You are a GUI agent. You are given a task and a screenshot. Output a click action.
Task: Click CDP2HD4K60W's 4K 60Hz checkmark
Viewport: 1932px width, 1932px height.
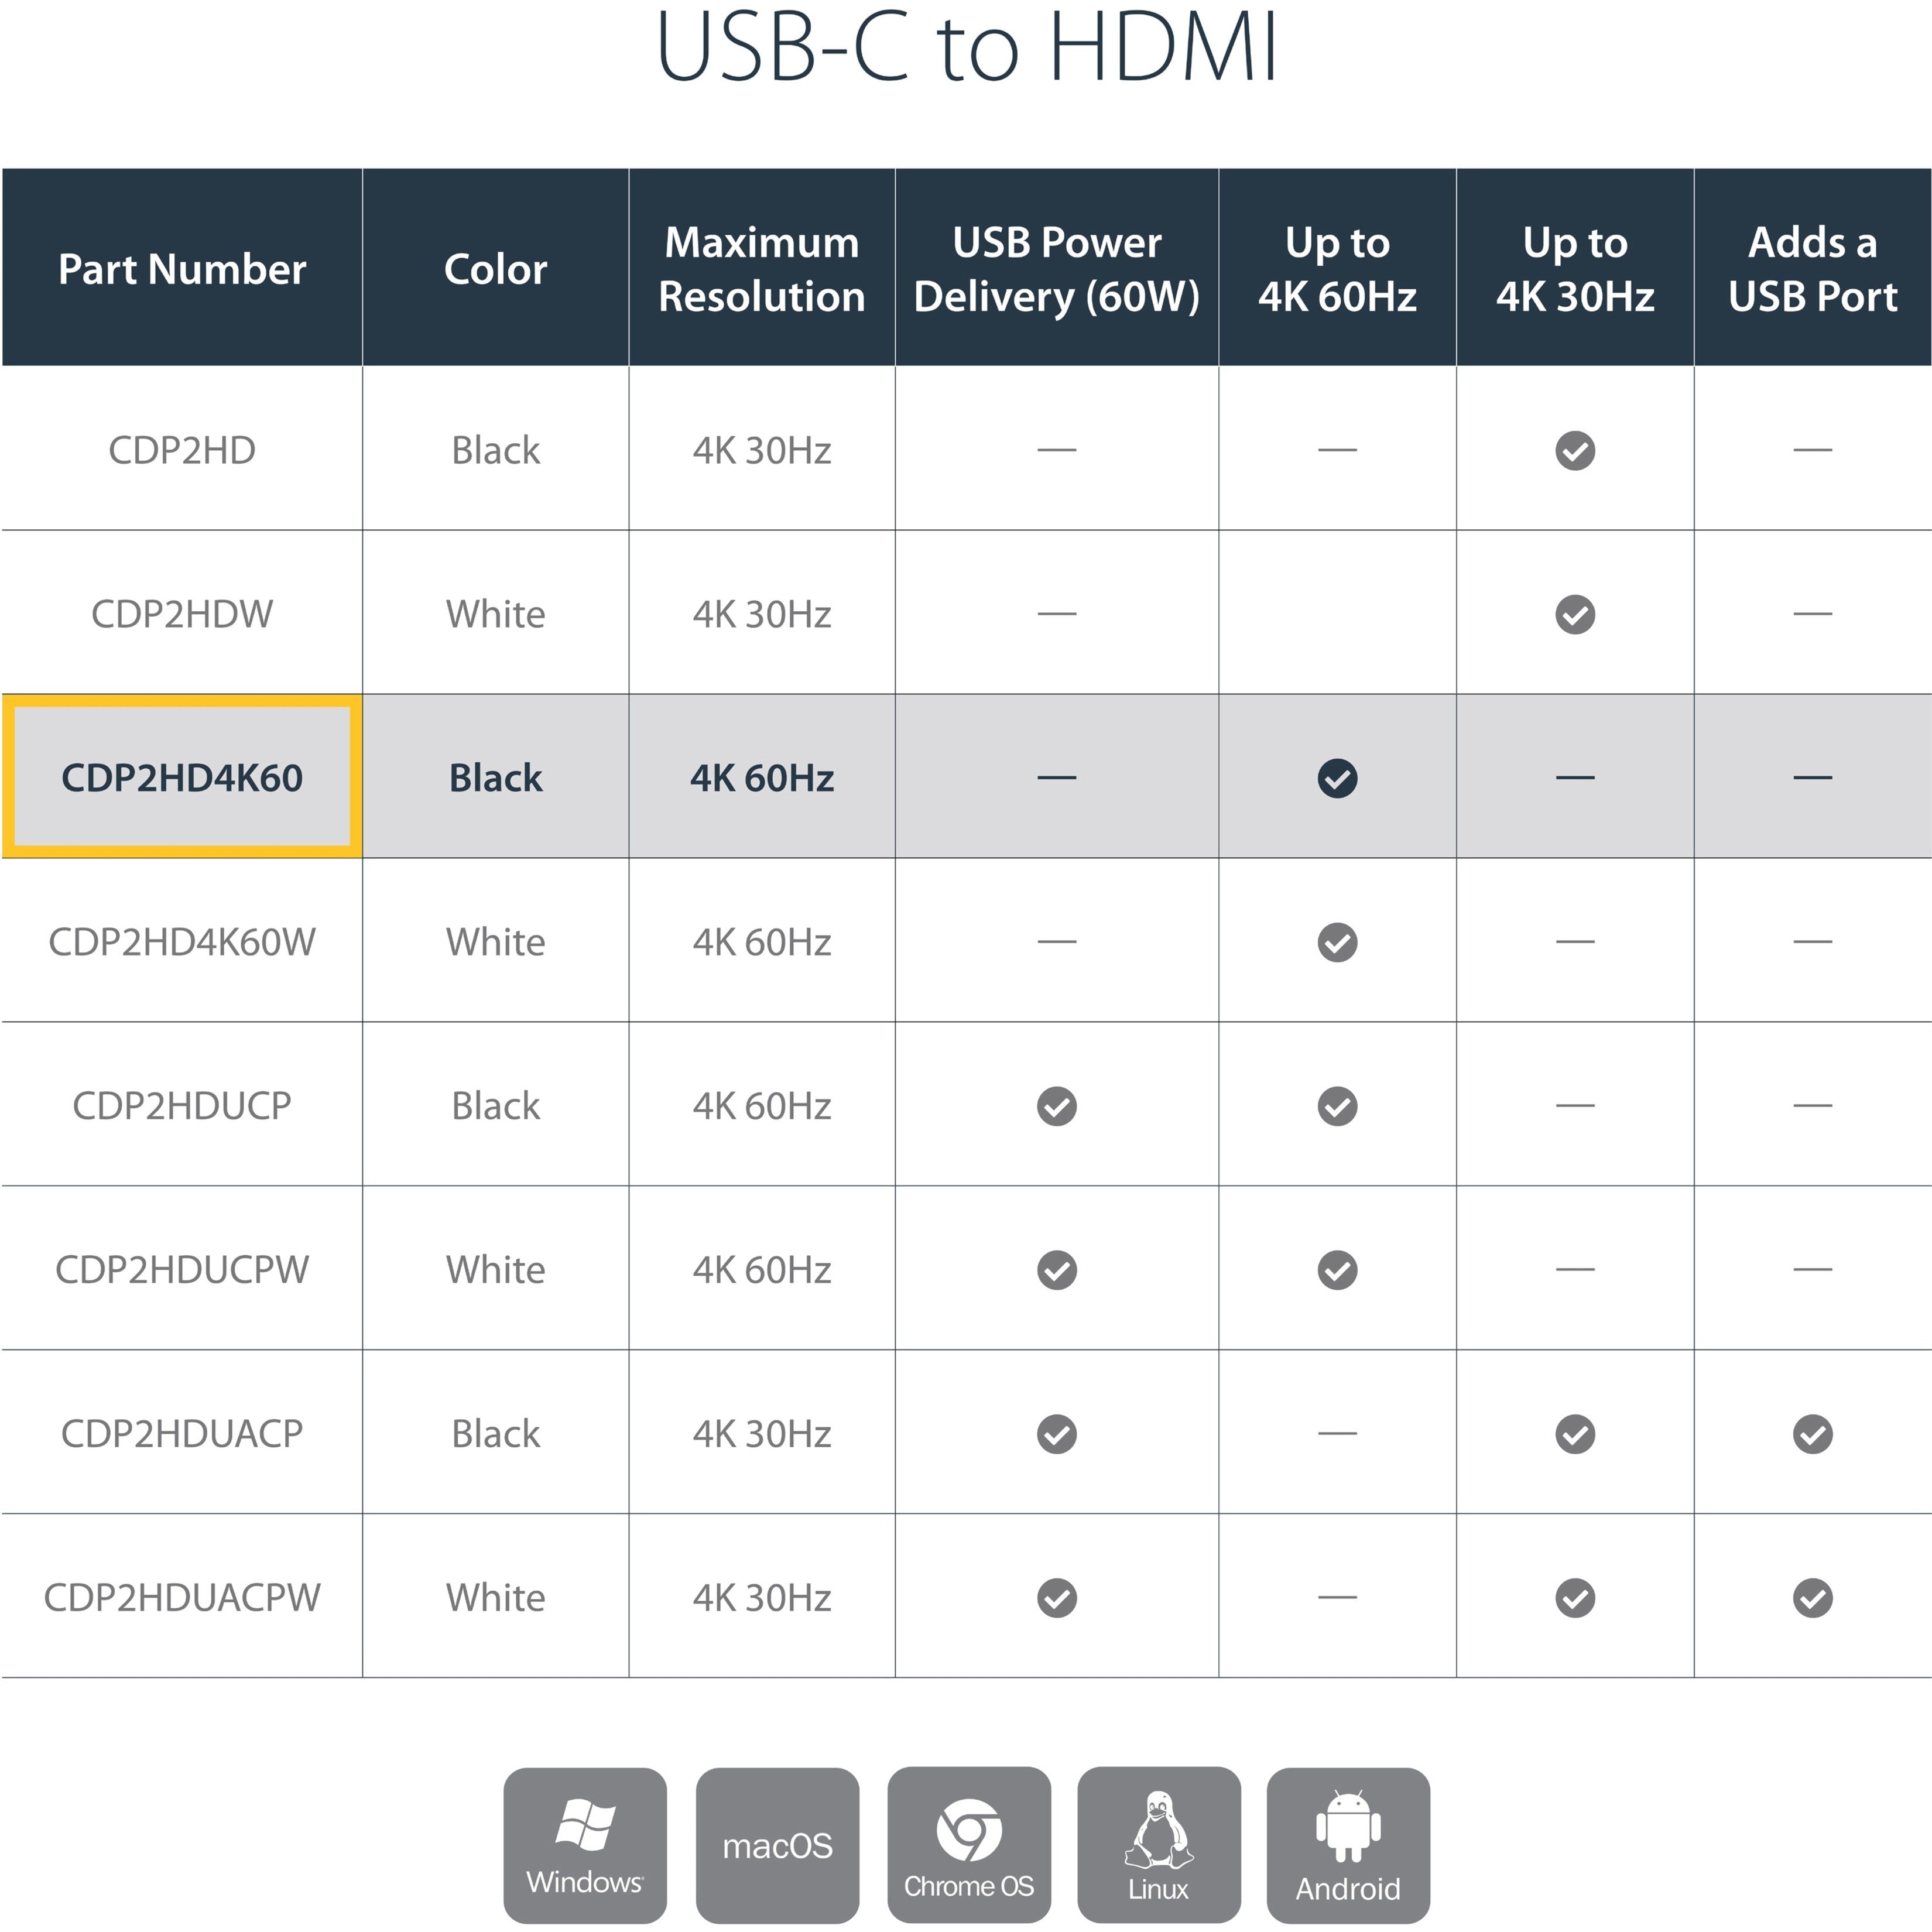tap(1337, 942)
